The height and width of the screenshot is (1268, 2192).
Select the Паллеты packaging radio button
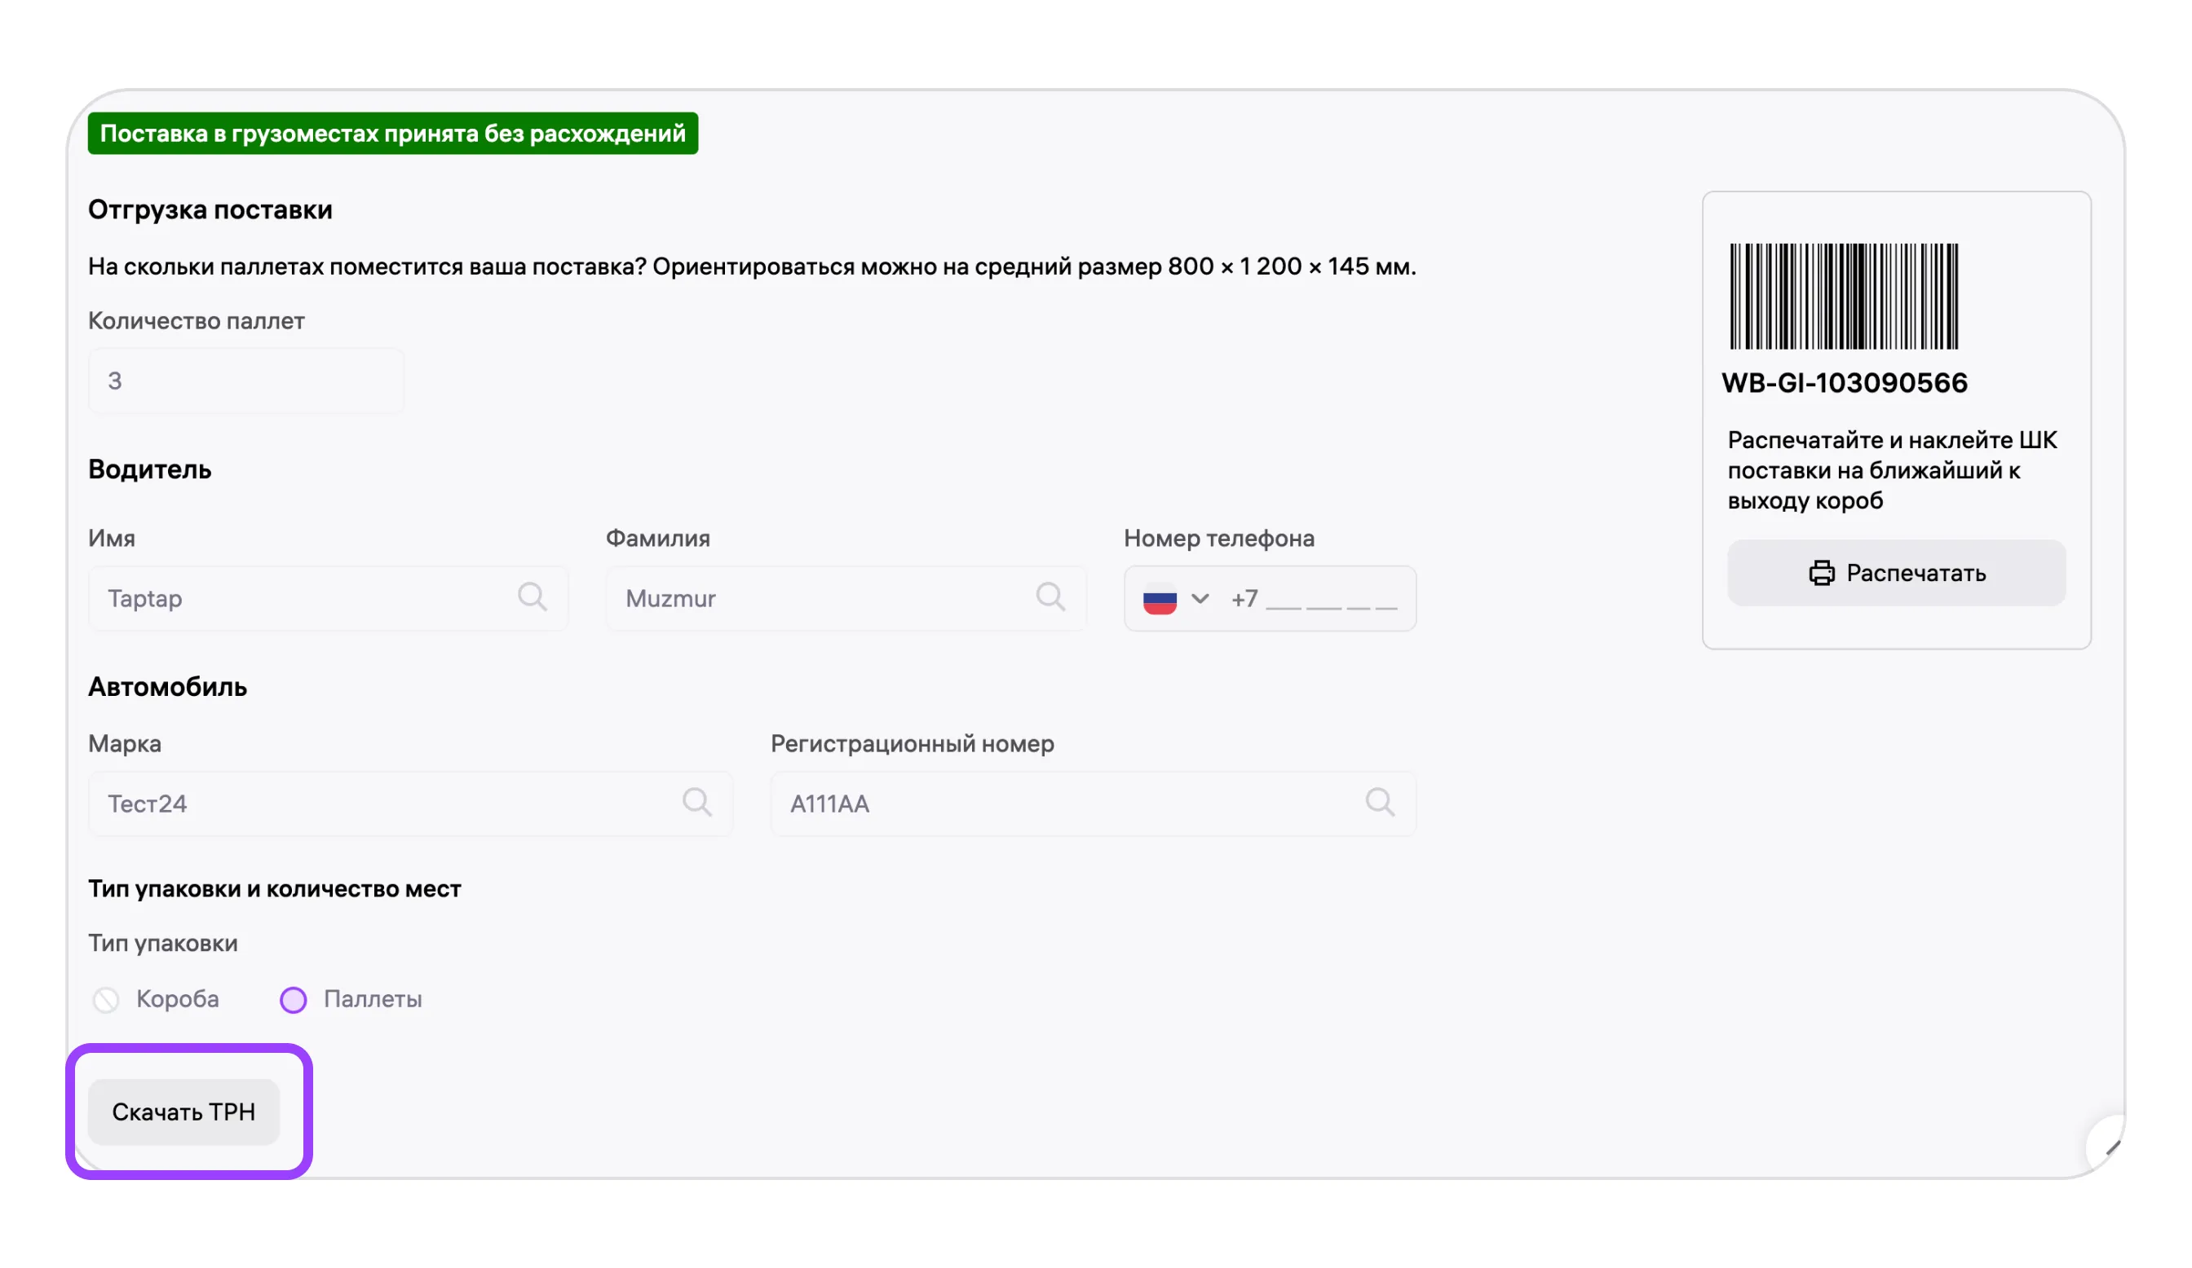tap(293, 999)
